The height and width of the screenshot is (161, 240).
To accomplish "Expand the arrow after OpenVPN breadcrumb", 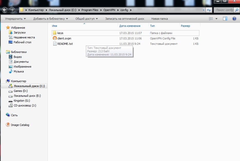I will point(118,10).
